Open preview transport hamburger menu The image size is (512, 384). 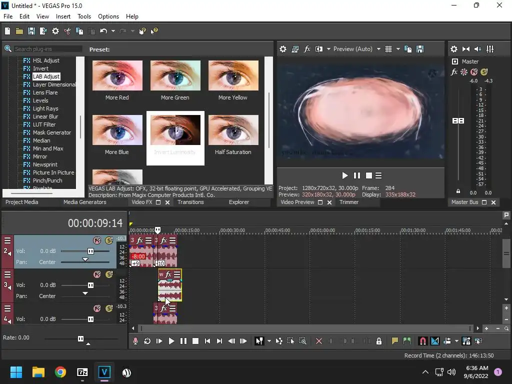coord(378,175)
